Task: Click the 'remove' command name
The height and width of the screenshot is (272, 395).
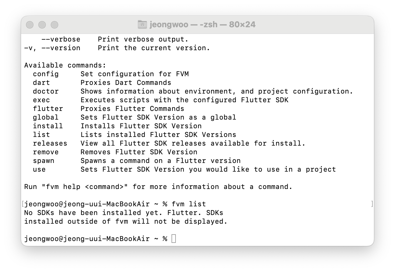Action: 46,152
